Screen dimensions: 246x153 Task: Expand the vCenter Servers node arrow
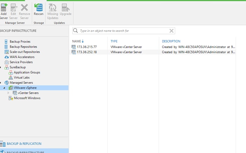point(8,93)
